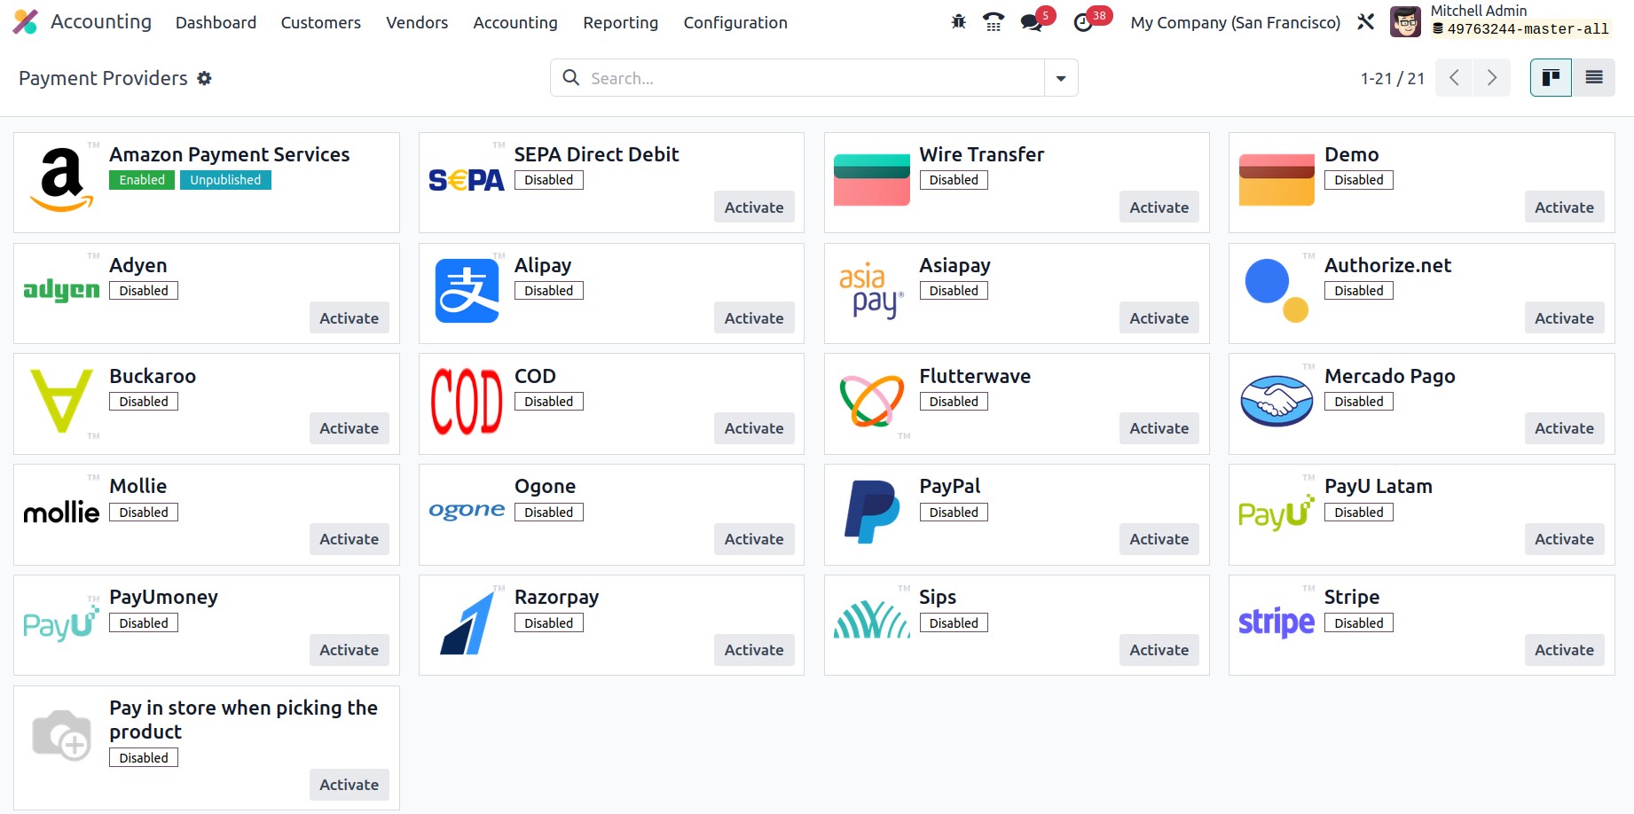Open the Accounting app home icon
The image size is (1634, 814).
[26, 22]
